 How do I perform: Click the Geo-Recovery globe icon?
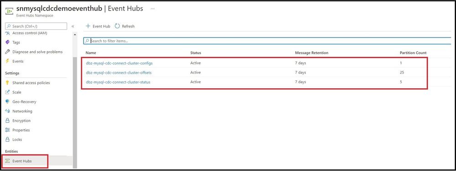pyautogui.click(x=8, y=102)
